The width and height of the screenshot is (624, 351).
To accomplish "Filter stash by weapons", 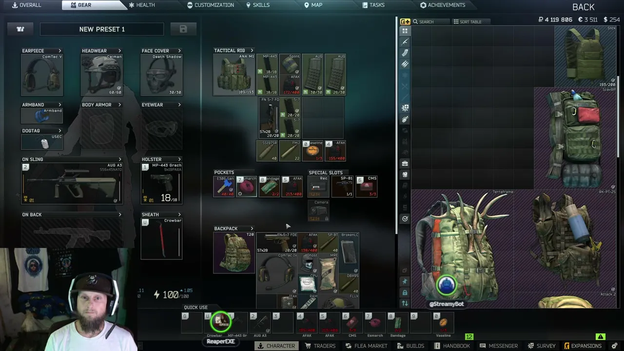I will pos(405,42).
